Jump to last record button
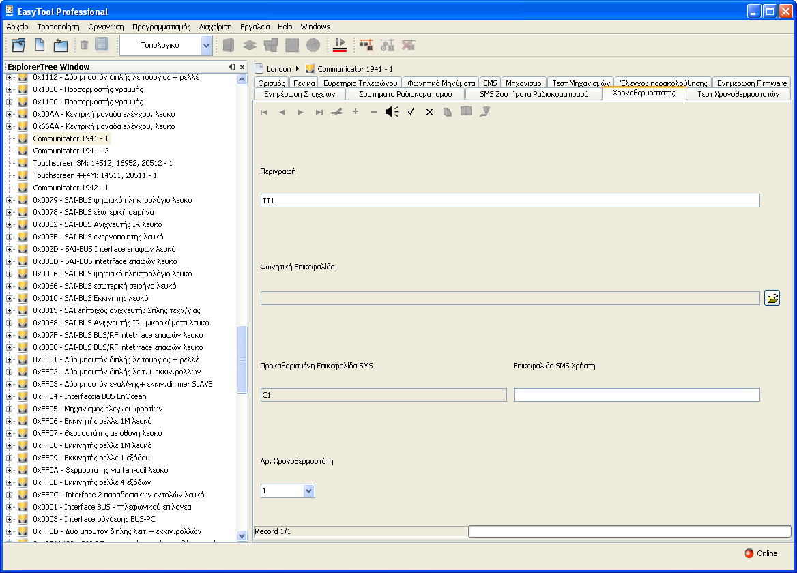 319,112
